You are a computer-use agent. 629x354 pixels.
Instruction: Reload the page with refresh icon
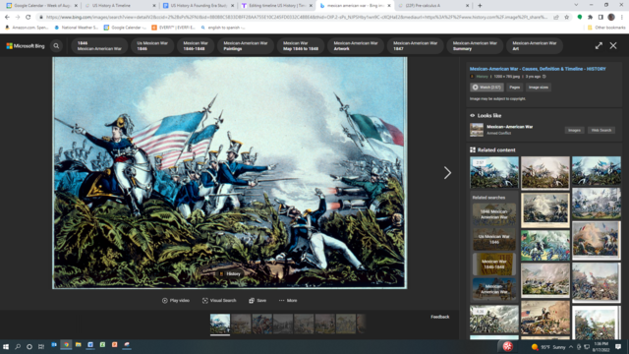tap(29, 18)
